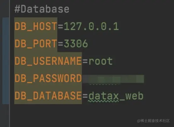Click the equals sign after DB_DATABASE

(x=85, y=96)
